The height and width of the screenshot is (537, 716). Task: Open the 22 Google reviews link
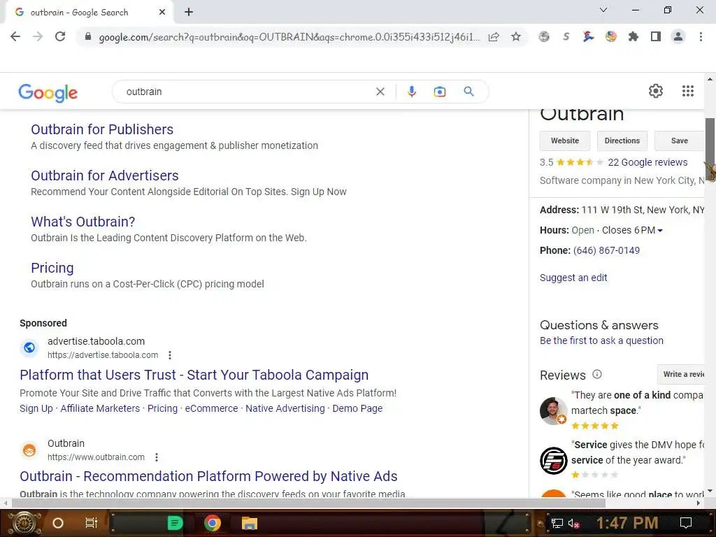tap(647, 162)
